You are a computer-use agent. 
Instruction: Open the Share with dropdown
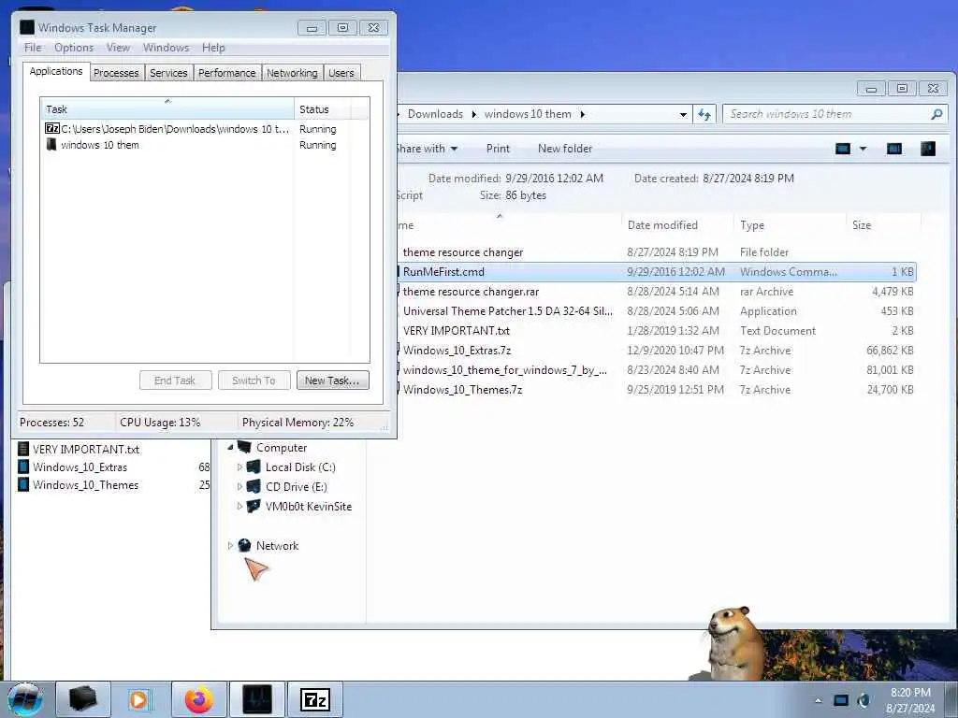pyautogui.click(x=427, y=149)
